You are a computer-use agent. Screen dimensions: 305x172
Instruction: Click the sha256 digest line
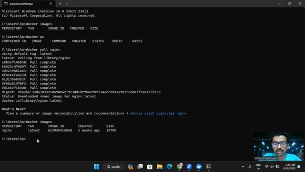[81, 92]
